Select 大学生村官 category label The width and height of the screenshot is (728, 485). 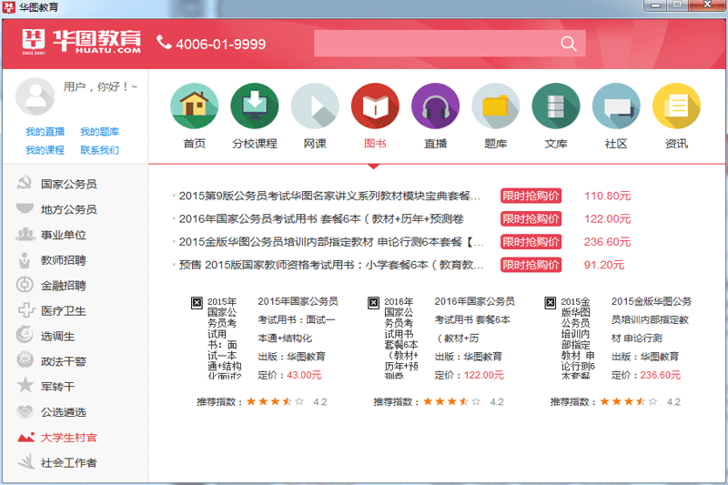69,438
